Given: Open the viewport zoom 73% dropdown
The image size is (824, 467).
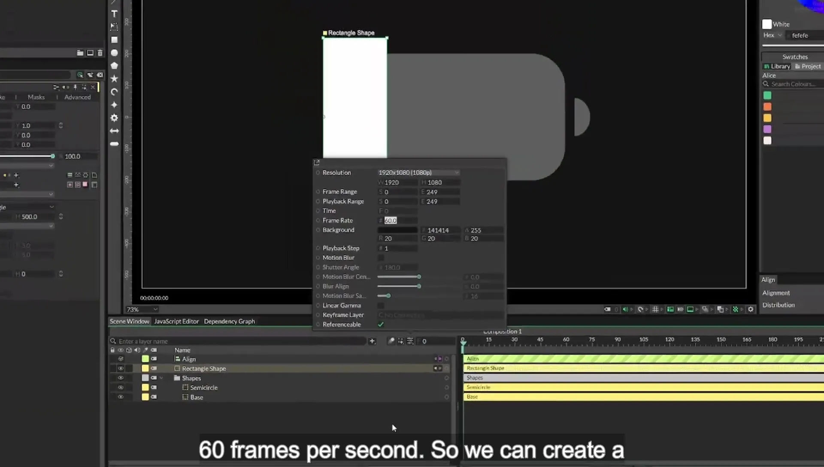Looking at the screenshot, I should tap(142, 309).
